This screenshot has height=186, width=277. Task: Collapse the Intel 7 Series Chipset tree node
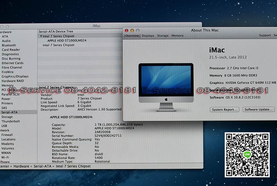(41, 36)
